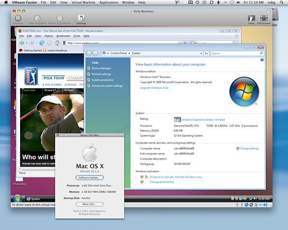Click the Control Panel search magnifier
Viewport: 288px width, 230px height.
(x=261, y=53)
